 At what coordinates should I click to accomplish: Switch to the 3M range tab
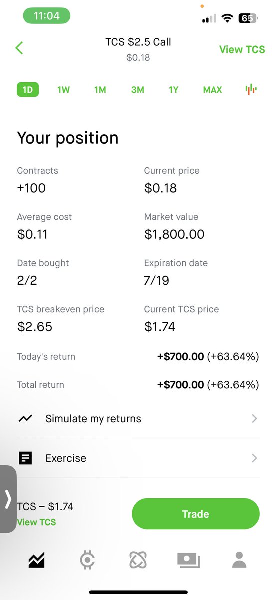point(138,90)
